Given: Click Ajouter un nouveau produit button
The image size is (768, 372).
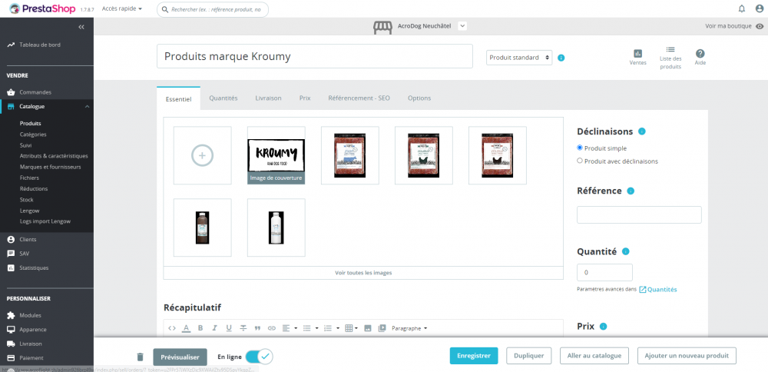Looking at the screenshot, I should point(687,356).
